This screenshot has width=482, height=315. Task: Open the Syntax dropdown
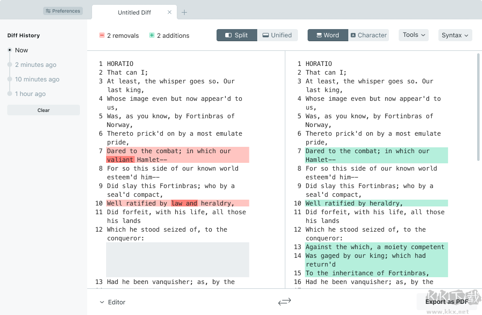[x=455, y=35]
